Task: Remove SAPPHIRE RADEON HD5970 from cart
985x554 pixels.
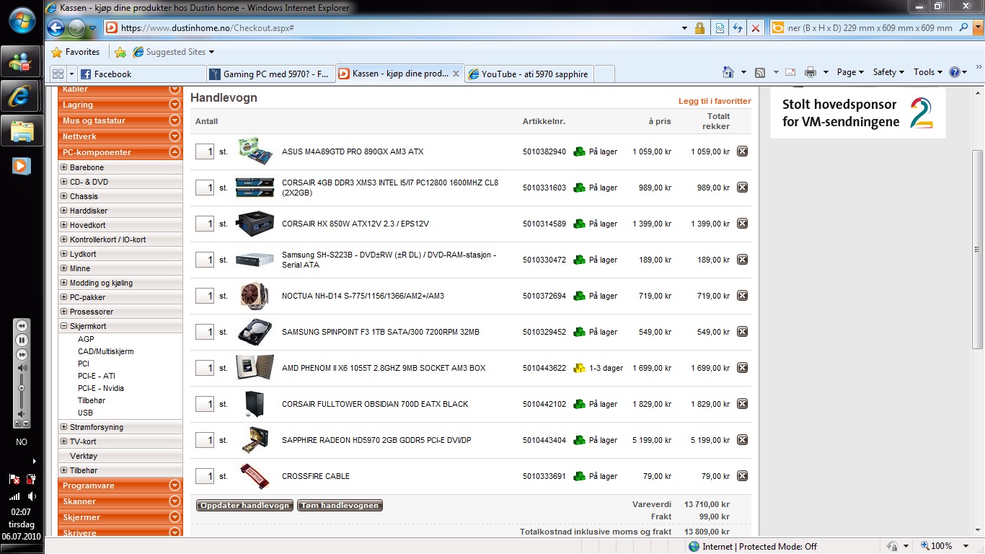Action: point(742,440)
